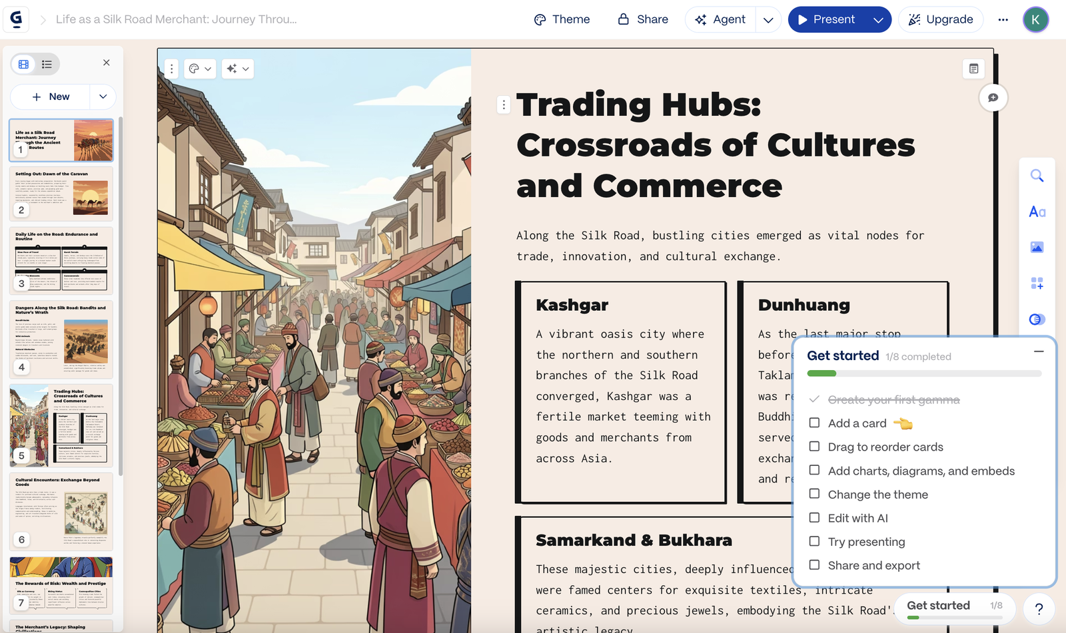Open the text formatting Aa panel
Image resolution: width=1066 pixels, height=633 pixels.
tap(1037, 212)
